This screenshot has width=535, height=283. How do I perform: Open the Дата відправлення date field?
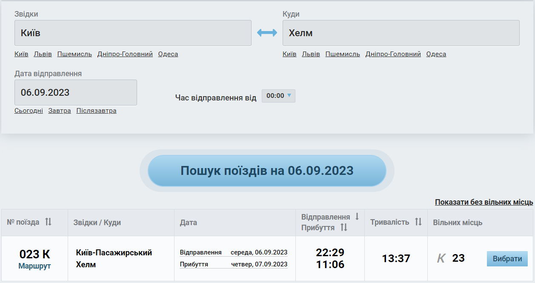tap(76, 92)
